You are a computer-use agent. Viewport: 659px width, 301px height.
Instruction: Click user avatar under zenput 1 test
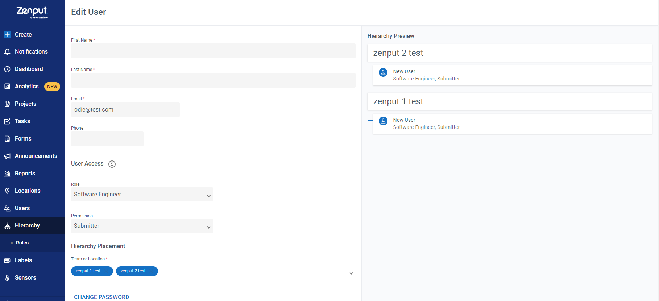pyautogui.click(x=383, y=121)
